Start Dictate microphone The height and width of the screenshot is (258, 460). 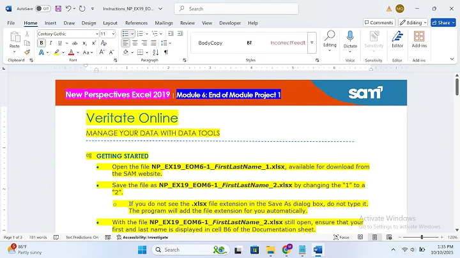pyautogui.click(x=350, y=39)
